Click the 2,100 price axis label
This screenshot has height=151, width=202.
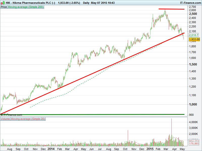pos(192,31)
